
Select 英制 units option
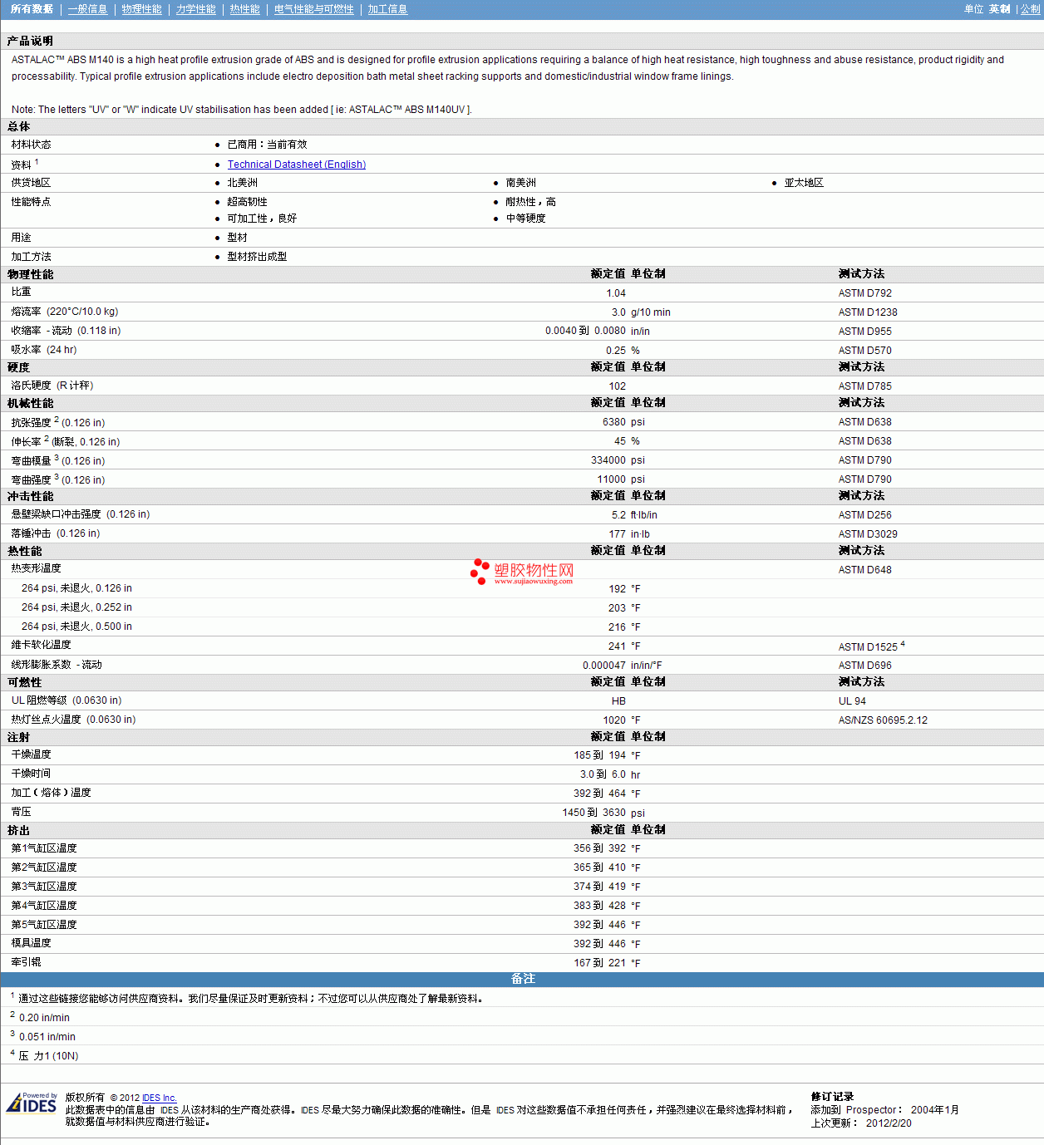(x=999, y=9)
